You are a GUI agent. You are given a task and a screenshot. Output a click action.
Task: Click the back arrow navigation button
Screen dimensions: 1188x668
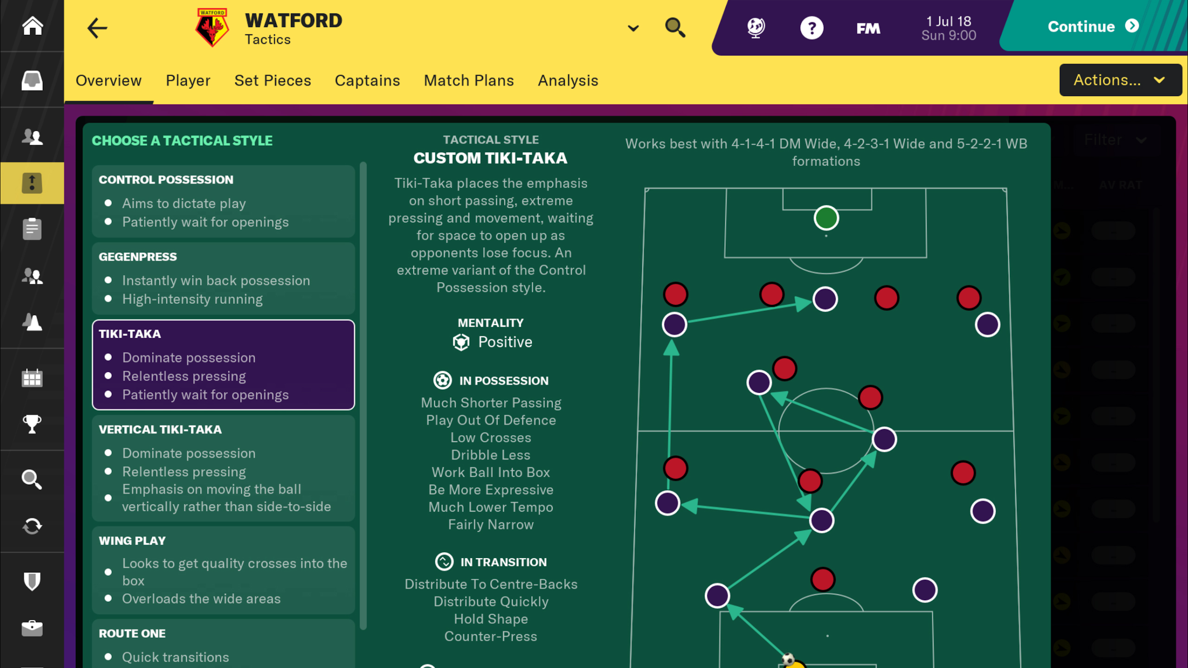[x=96, y=28]
